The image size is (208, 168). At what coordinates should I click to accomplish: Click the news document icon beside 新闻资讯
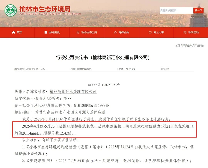(46, 33)
